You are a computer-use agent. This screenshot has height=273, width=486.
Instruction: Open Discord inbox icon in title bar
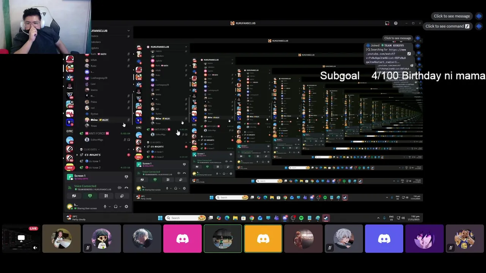[x=387, y=23]
